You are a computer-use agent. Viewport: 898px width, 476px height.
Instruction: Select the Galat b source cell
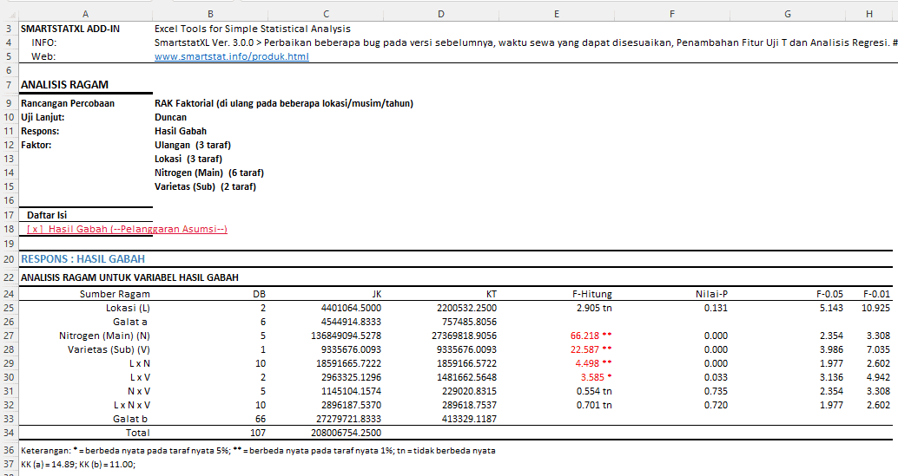point(129,419)
